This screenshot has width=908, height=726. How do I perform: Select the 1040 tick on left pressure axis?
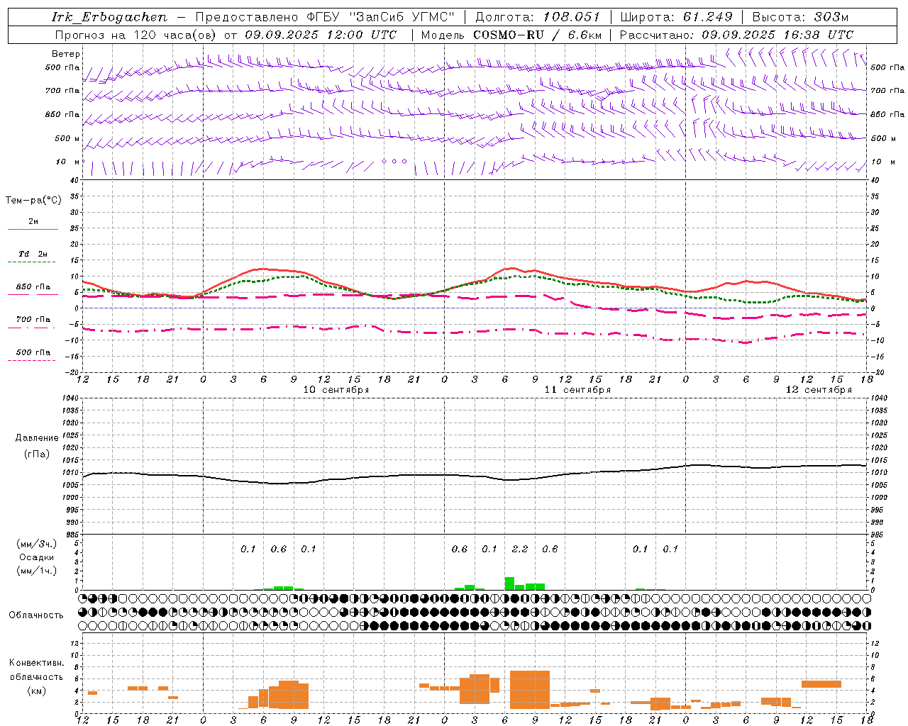(70, 398)
